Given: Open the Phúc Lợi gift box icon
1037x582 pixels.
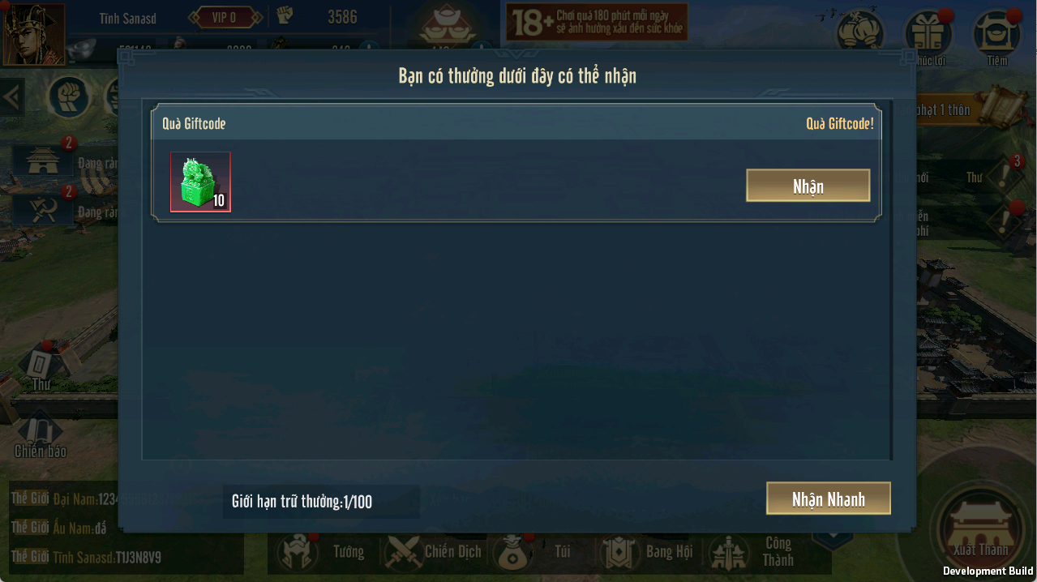Looking at the screenshot, I should (x=929, y=36).
